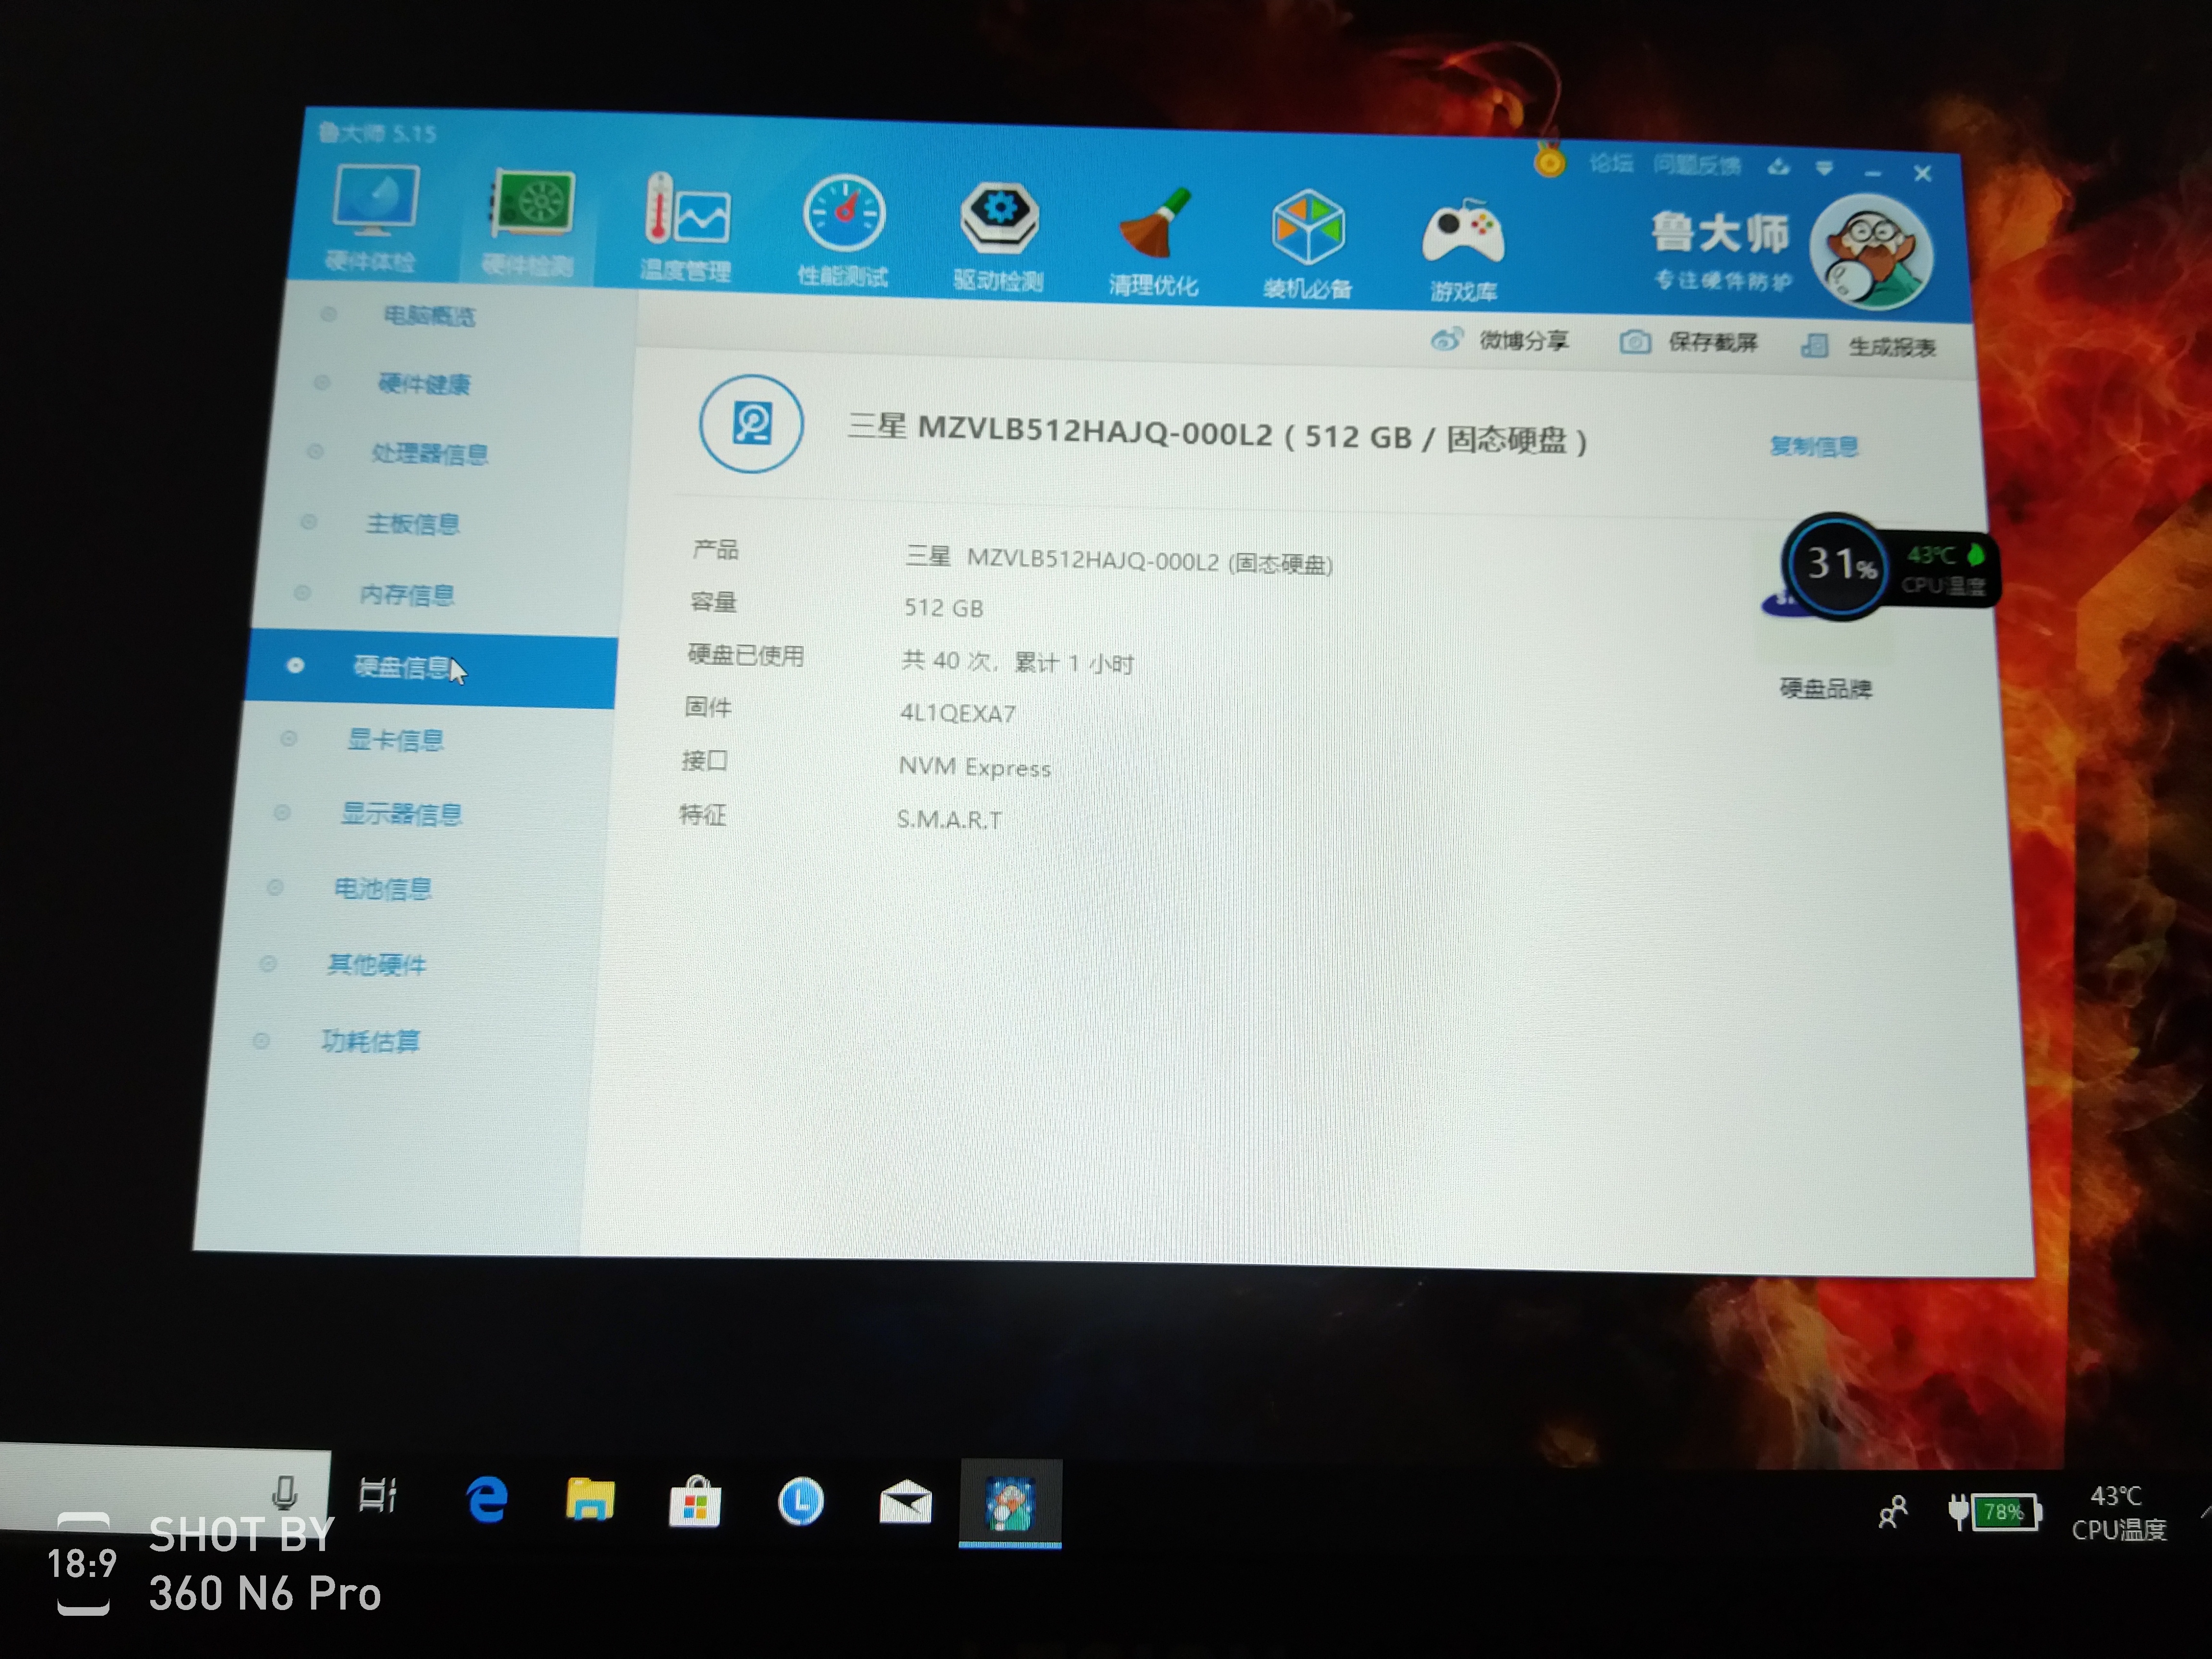The image size is (2212, 1659).
Task: Click 复制信息 copy info link
Action: point(1813,446)
